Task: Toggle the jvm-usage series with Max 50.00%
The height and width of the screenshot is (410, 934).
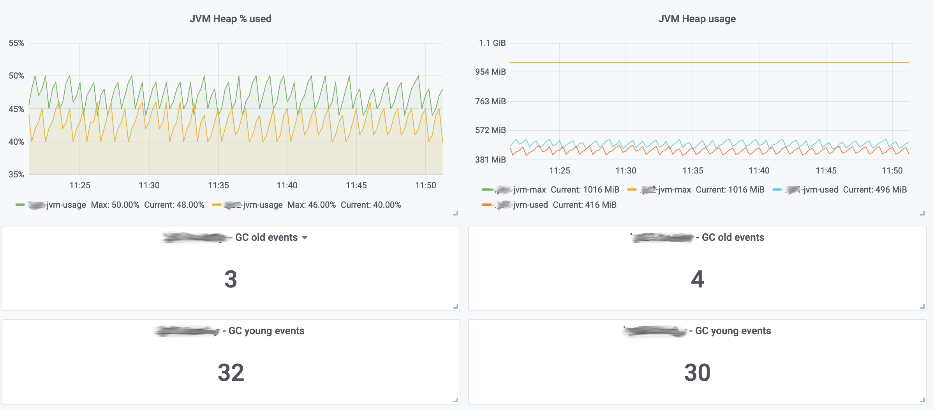Action: coord(57,205)
